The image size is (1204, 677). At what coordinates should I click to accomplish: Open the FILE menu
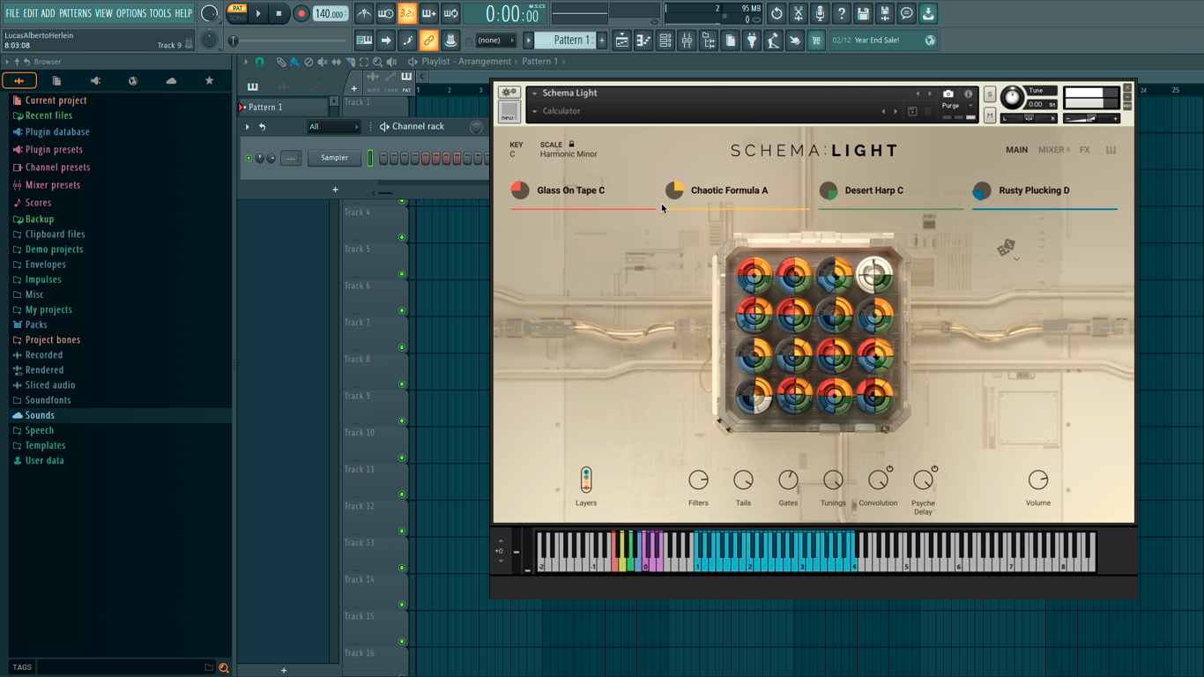coord(12,13)
